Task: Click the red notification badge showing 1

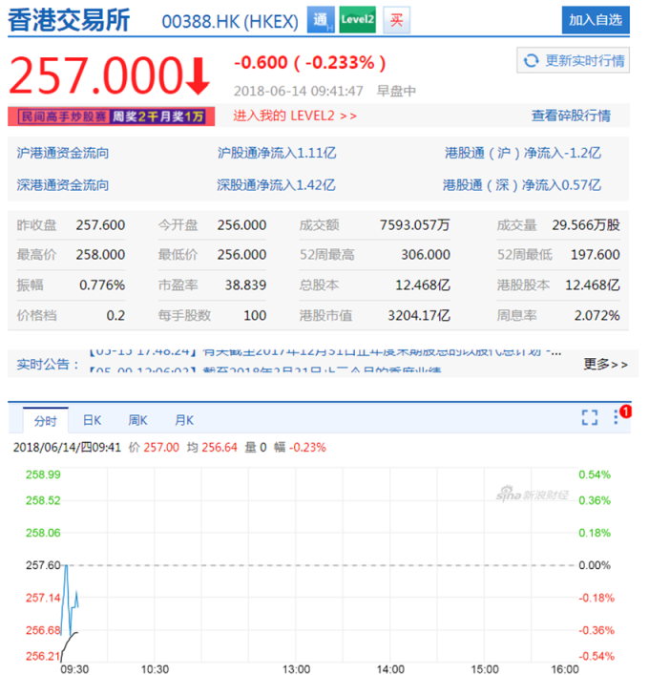Action: [x=625, y=411]
